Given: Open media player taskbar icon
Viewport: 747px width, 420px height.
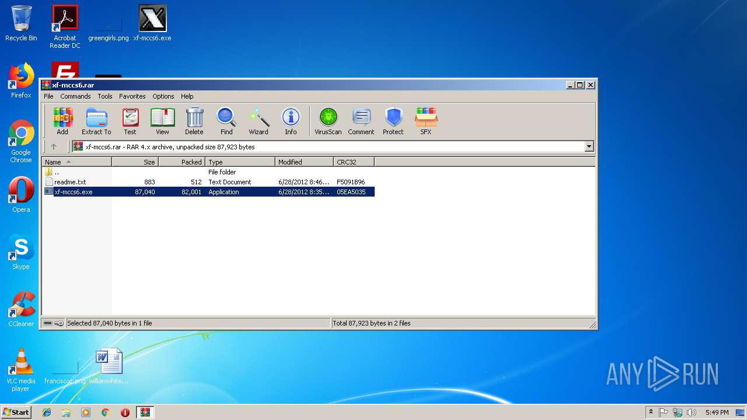Looking at the screenshot, I should (x=86, y=412).
